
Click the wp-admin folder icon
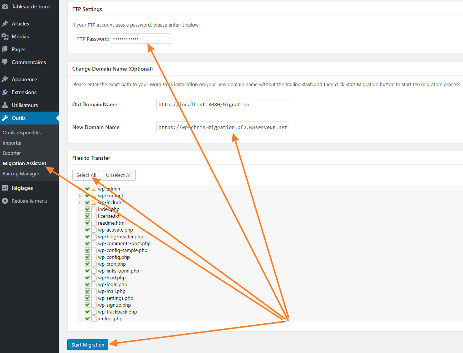click(94, 188)
